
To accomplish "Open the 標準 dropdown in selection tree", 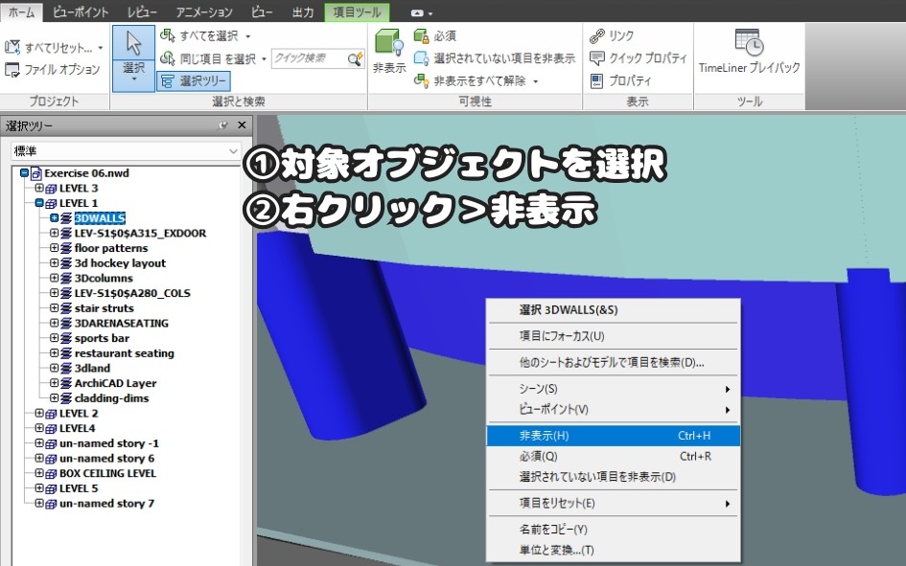I will coord(234,151).
